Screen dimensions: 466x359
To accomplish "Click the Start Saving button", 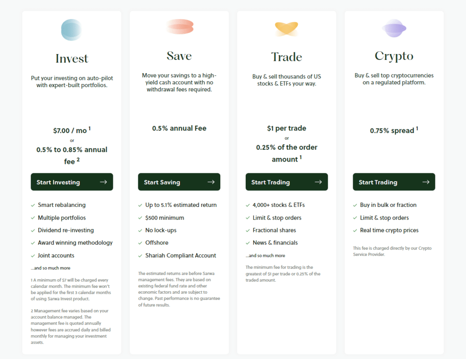I will pyautogui.click(x=179, y=182).
